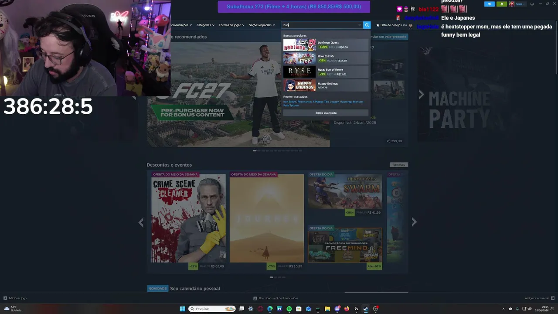Show previous Descontos e eventos offers
Image resolution: width=558 pixels, height=314 pixels.
pyautogui.click(x=141, y=222)
